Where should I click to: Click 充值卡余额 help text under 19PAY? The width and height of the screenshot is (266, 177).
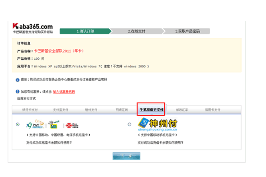pos(49,143)
